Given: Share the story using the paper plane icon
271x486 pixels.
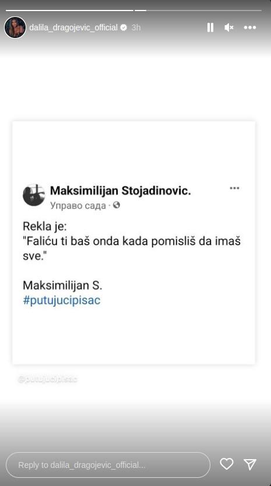Looking at the screenshot, I should tap(250, 464).
